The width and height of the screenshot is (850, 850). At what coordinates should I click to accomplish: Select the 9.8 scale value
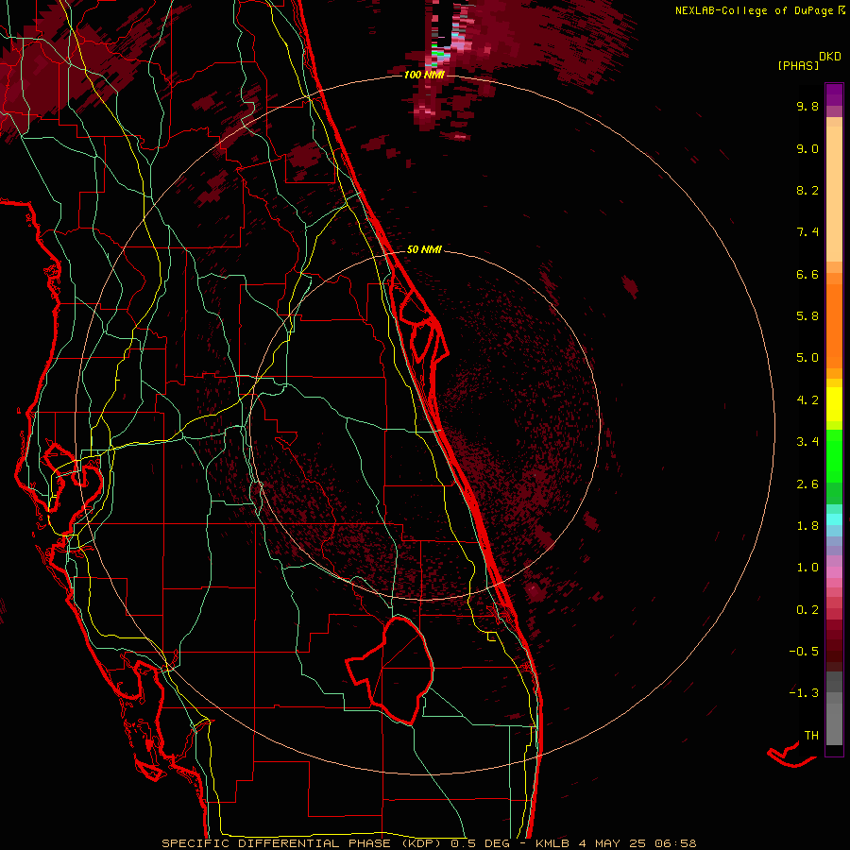[807, 106]
